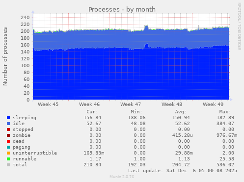Click the stopped legend color swatch

click(x=8, y=130)
